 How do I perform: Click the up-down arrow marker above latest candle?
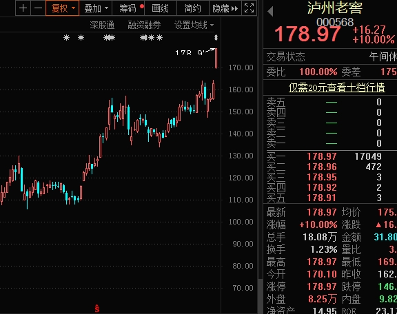coord(216,38)
